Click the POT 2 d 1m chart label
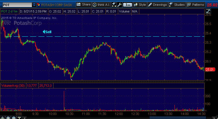Viewport: 218px width, 119px height. [9, 11]
